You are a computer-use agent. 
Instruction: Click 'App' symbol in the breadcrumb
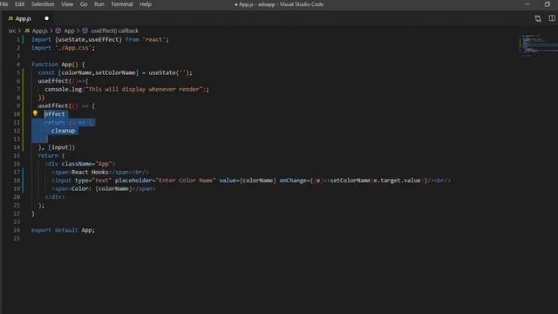(69, 31)
